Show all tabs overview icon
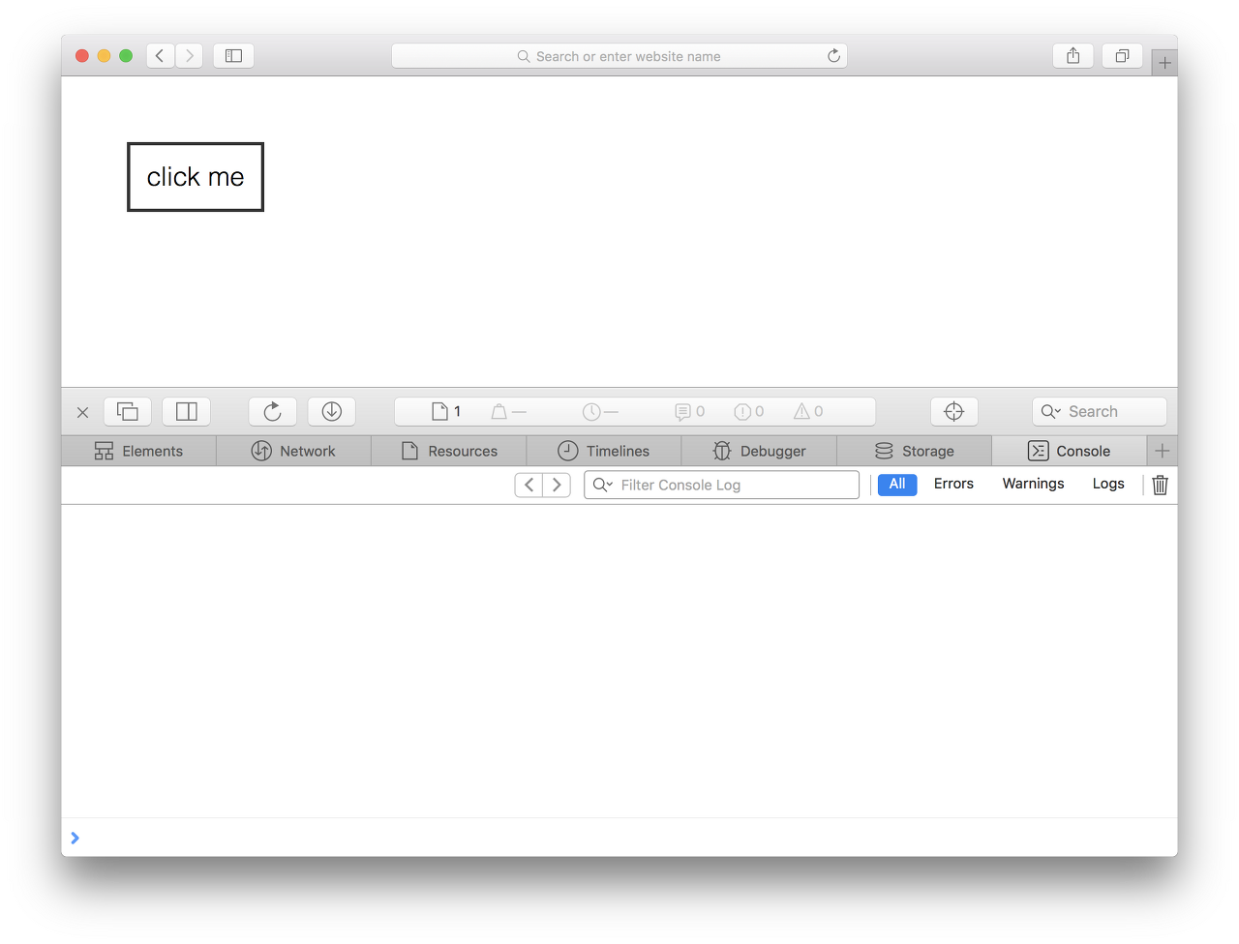 click(x=1122, y=56)
